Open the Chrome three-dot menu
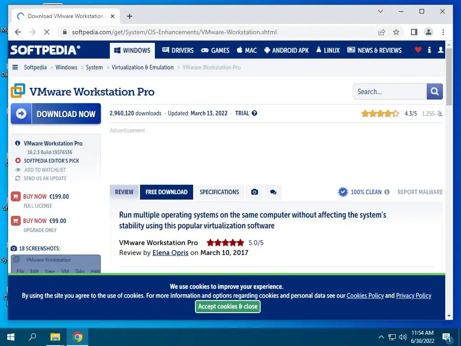 (x=443, y=32)
